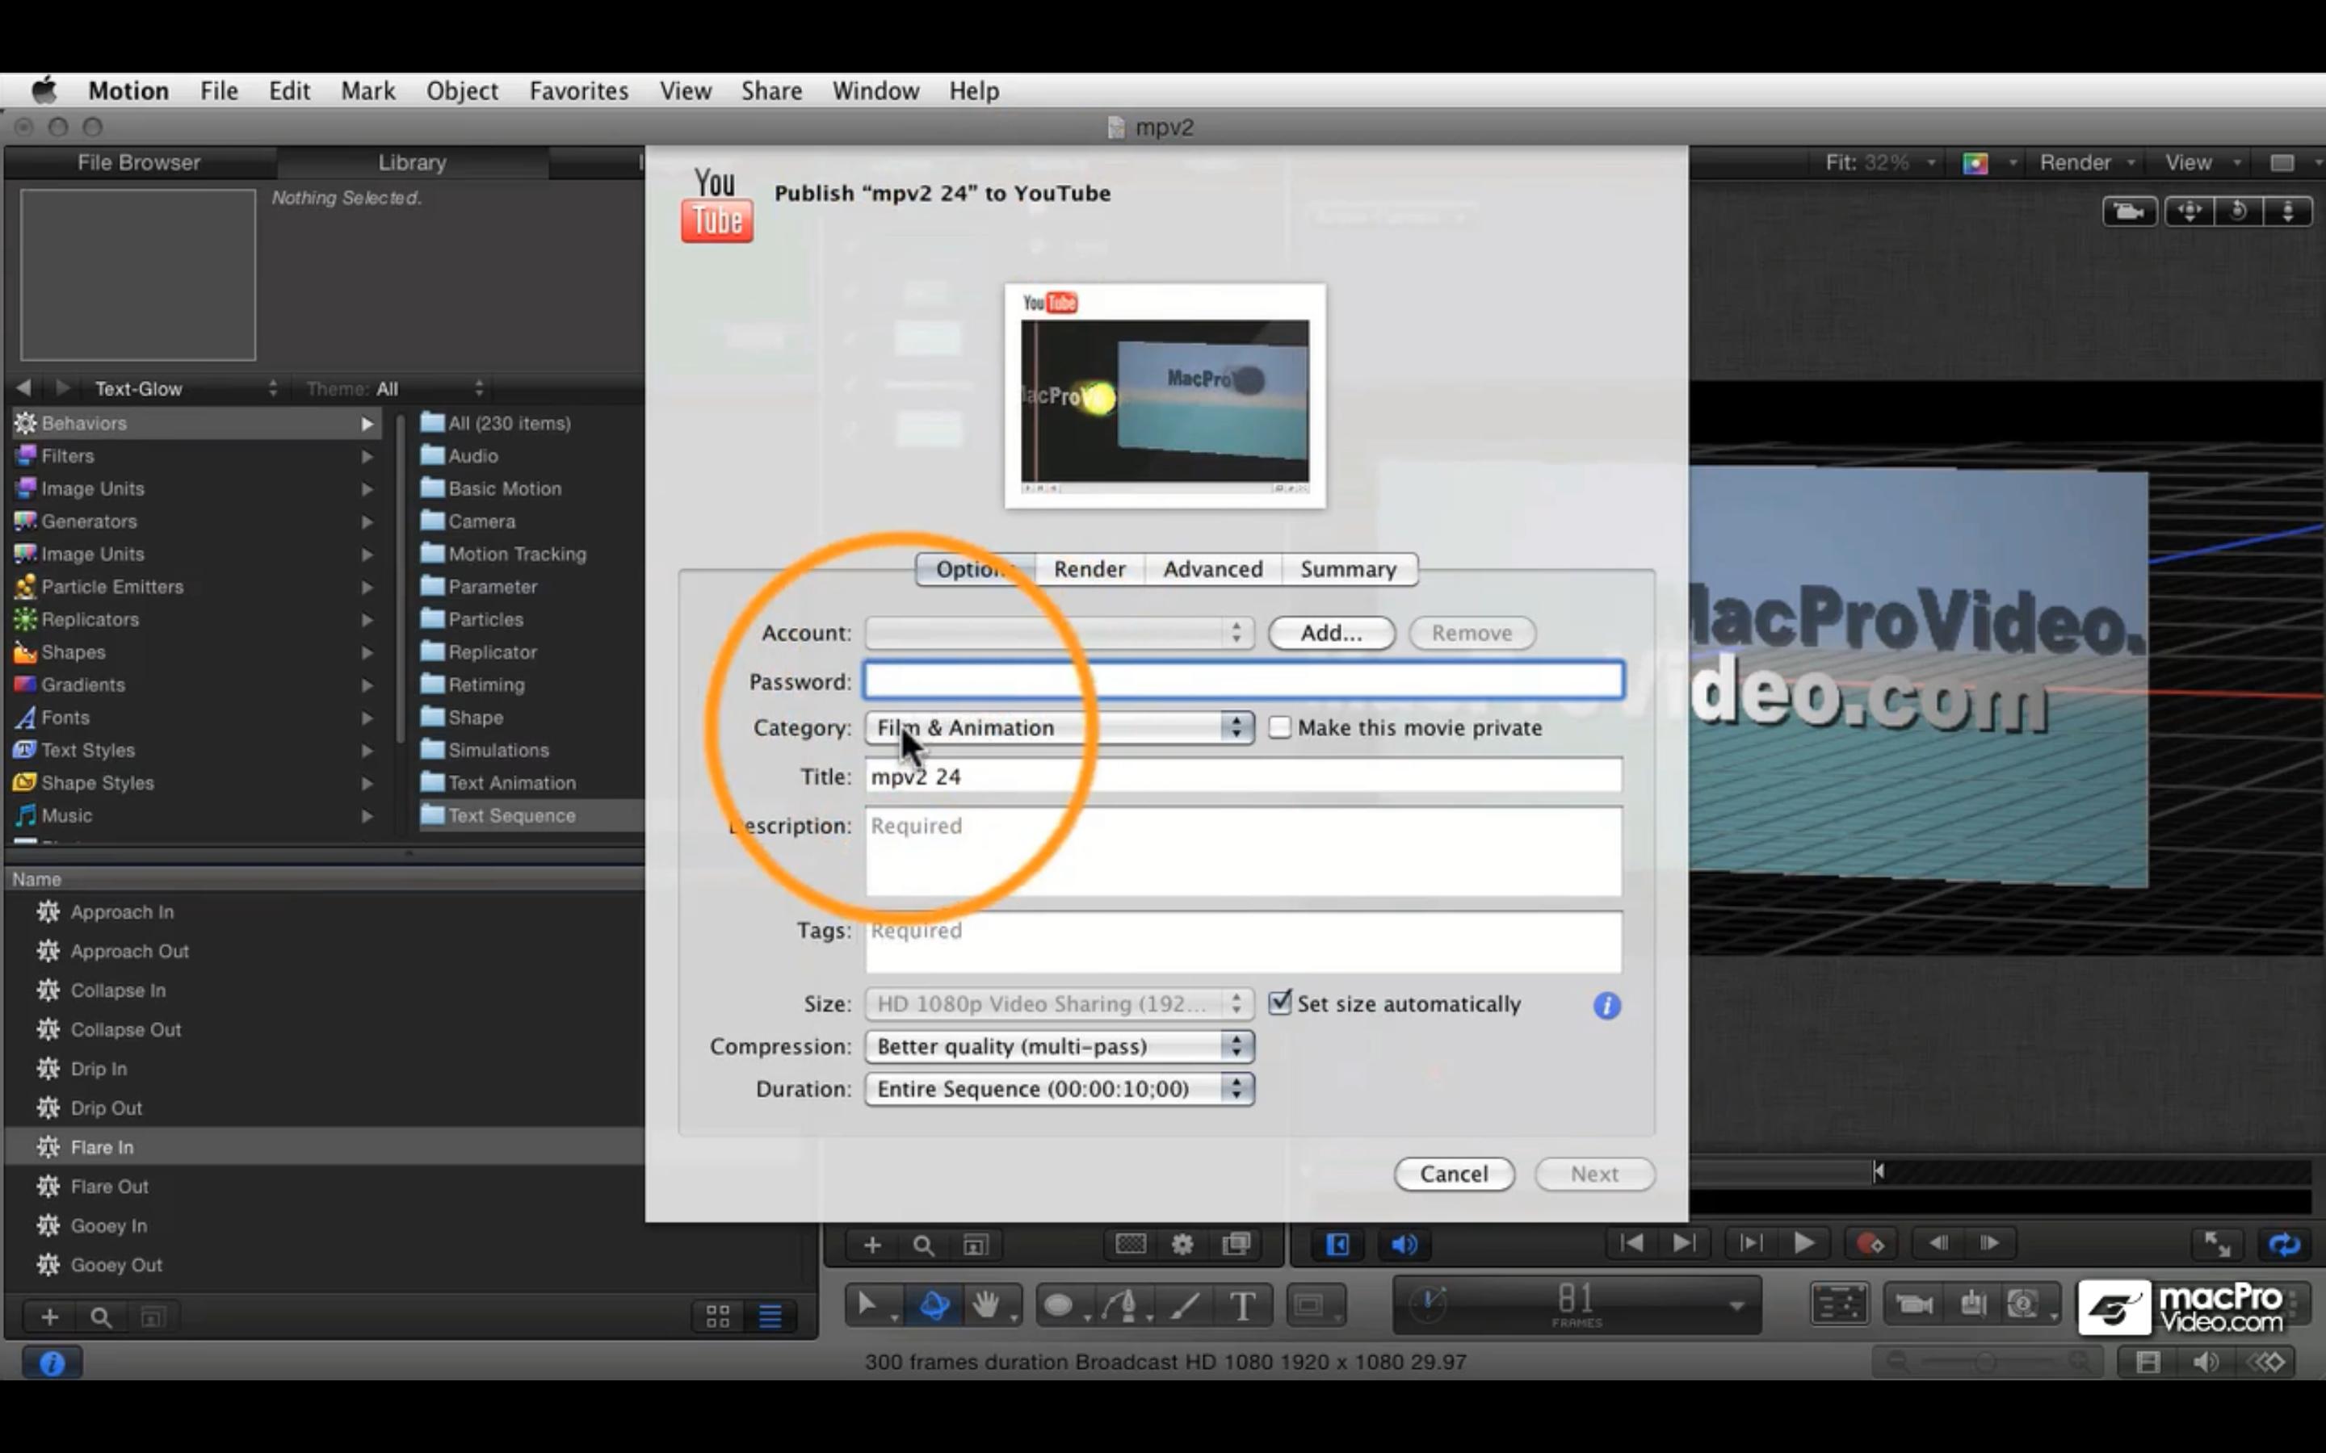The height and width of the screenshot is (1453, 2326).
Task: Check Make this movie private
Action: [1279, 727]
